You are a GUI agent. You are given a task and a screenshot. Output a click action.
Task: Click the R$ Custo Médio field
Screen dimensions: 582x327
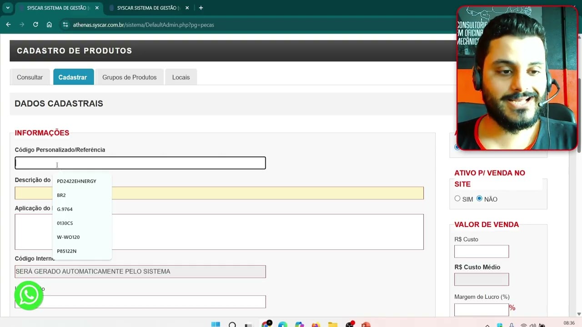[482, 279]
